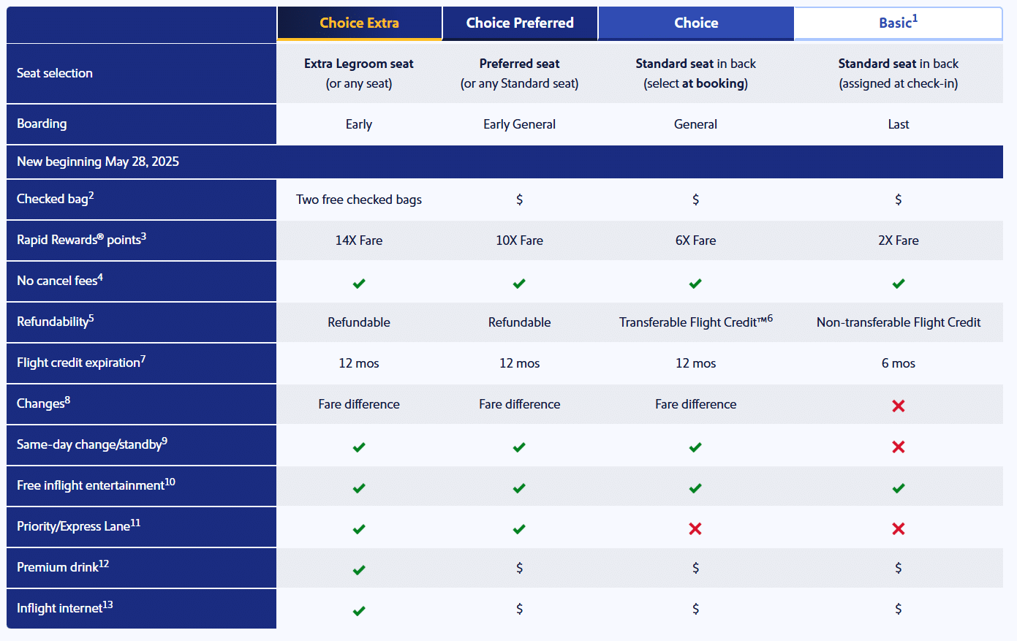Click the Checked bag $ under Basic

point(899,200)
